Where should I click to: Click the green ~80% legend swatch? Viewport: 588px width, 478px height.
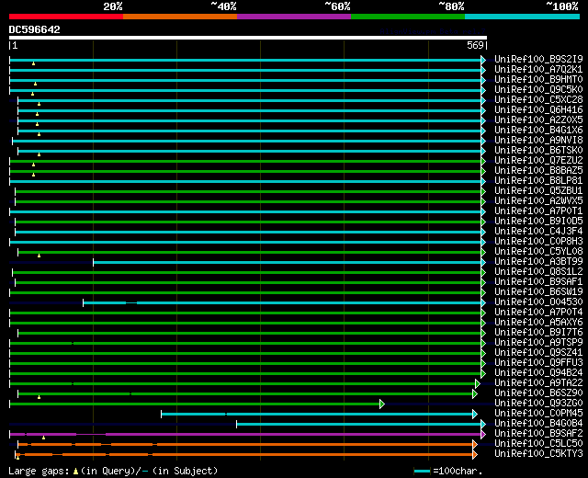[x=408, y=17]
